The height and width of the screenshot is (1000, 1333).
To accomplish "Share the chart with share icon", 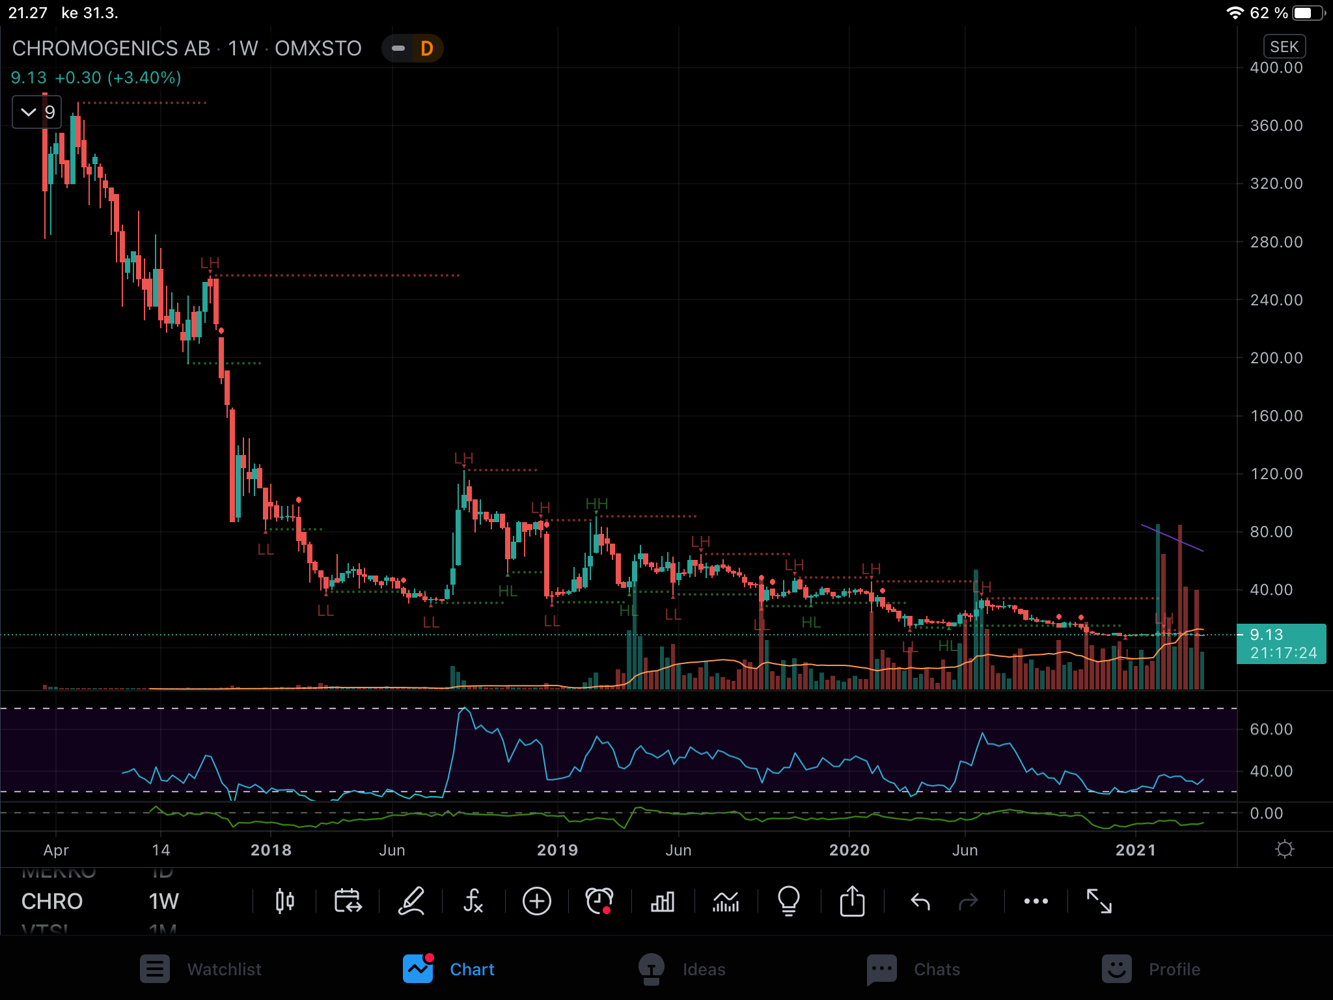I will (852, 902).
